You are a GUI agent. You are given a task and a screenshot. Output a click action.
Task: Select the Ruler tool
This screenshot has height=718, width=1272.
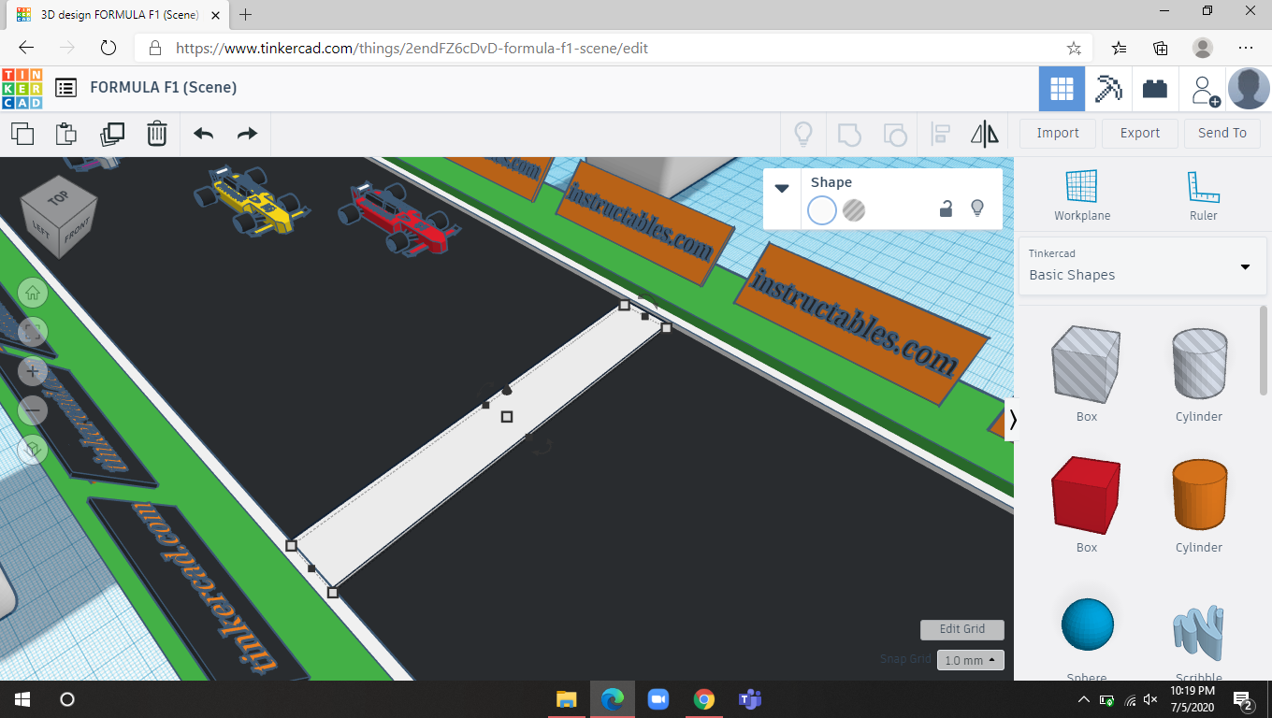click(x=1203, y=192)
